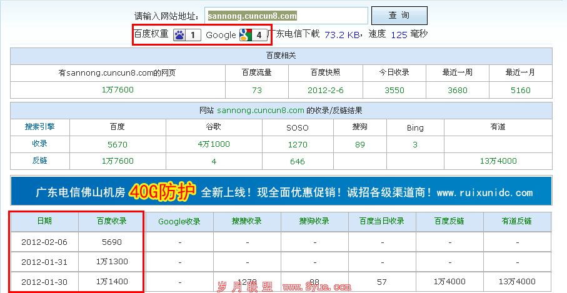Open Baidu snapshot date 2012-2-6
Viewport: 567px width, 293px height.
click(x=324, y=90)
